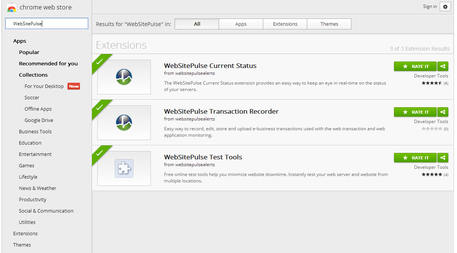Screen dimensions: 457x253
Task: Open WebSitePulse Current Status thumbnail
Action: click(124, 77)
